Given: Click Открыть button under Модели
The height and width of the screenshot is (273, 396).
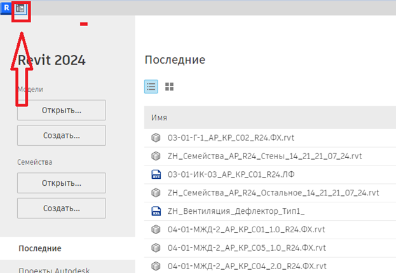Looking at the screenshot, I should pos(62,110).
